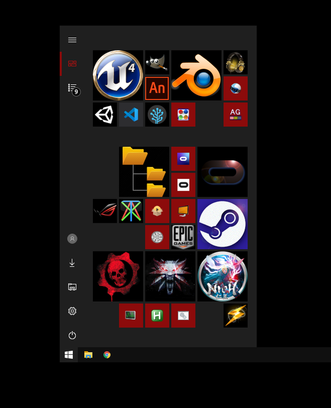Open Google Chrome from the taskbar
Screen dimensions: 331x408
(x=107, y=354)
